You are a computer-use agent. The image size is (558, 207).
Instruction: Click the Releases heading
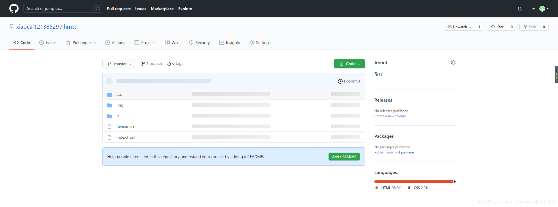point(383,100)
